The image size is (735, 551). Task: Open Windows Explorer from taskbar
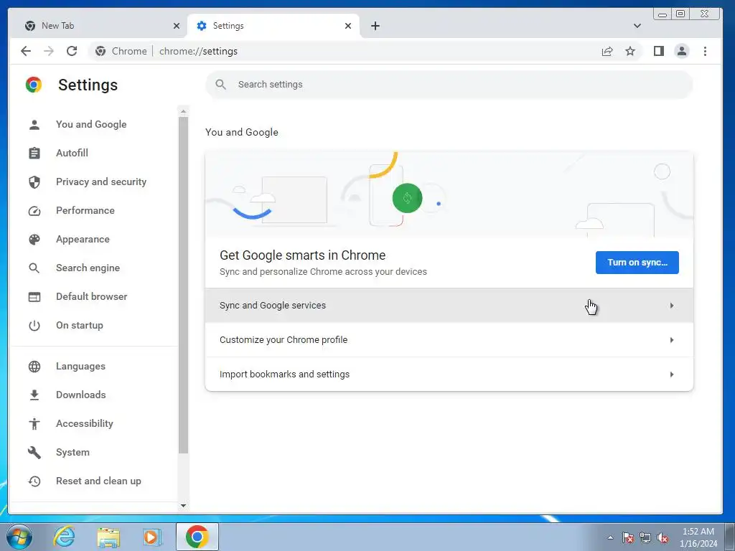click(x=108, y=537)
